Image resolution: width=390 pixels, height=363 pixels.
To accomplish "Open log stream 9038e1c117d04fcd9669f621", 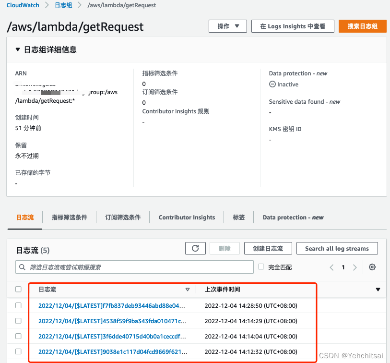I will pyautogui.click(x=113, y=352).
